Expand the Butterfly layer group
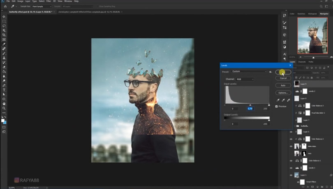 pos(296,126)
